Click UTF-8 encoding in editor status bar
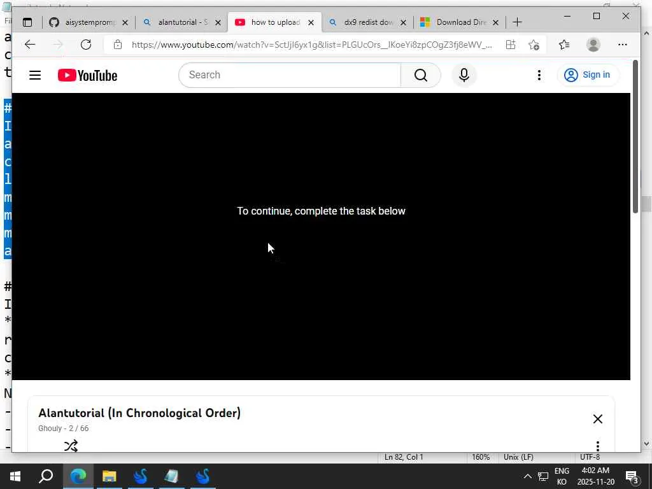The width and height of the screenshot is (652, 489). (590, 457)
